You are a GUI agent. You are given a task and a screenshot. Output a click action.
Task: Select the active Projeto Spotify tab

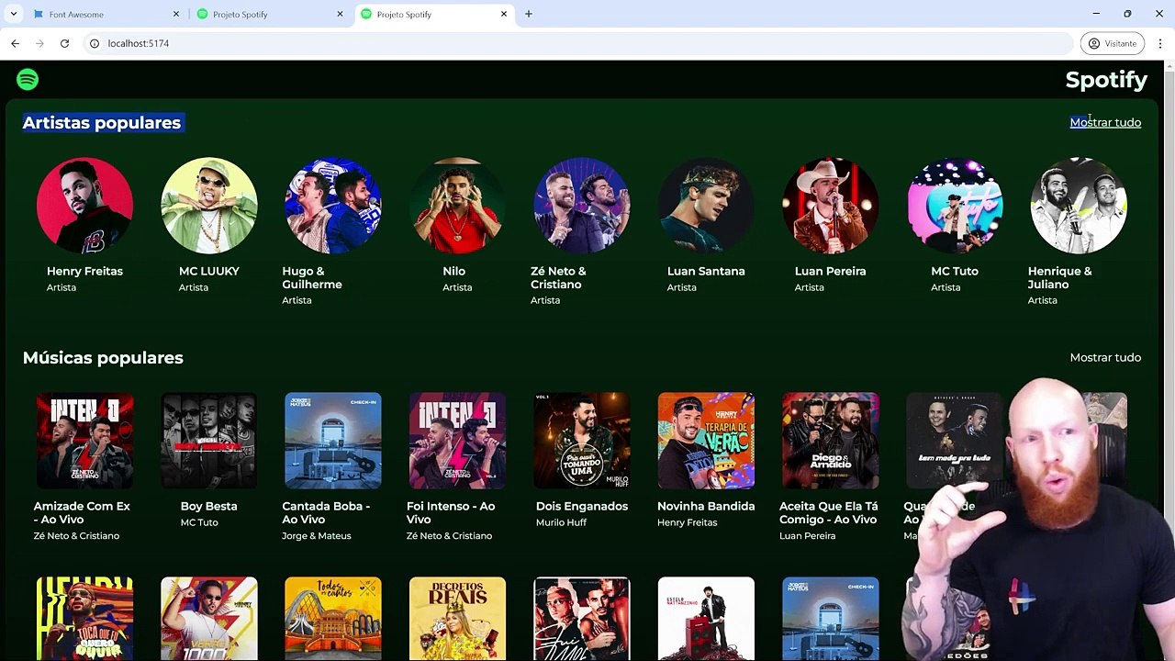pos(434,15)
